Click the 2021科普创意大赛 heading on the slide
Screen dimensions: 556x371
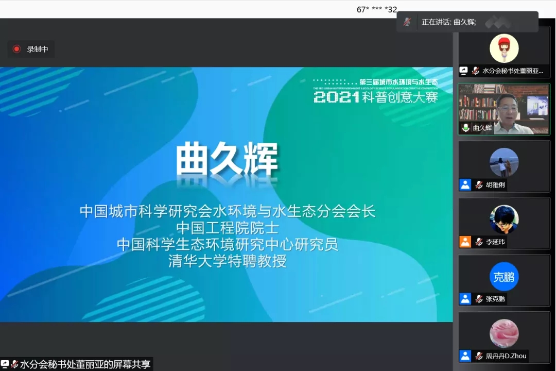(376, 97)
